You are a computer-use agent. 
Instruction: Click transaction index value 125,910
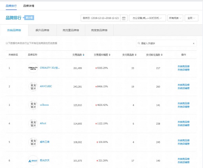pyautogui.click(x=78, y=105)
